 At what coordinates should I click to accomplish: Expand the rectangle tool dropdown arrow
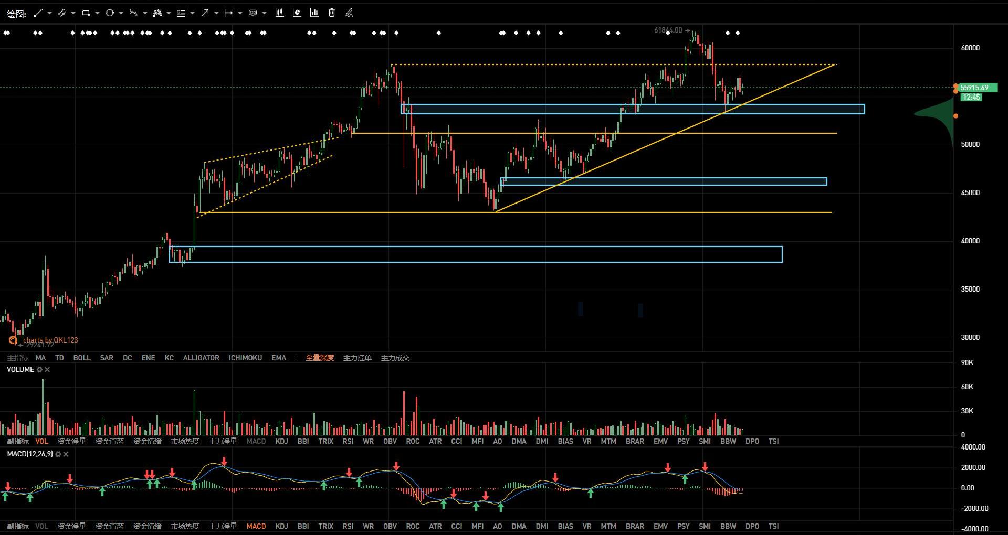(97, 13)
